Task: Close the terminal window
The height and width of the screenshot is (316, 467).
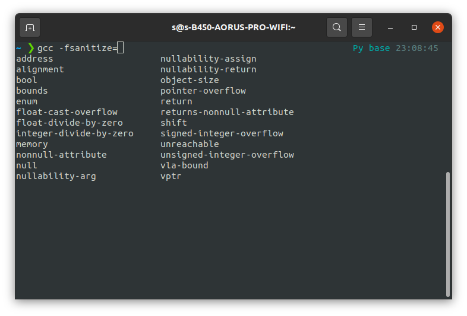Action: point(438,27)
